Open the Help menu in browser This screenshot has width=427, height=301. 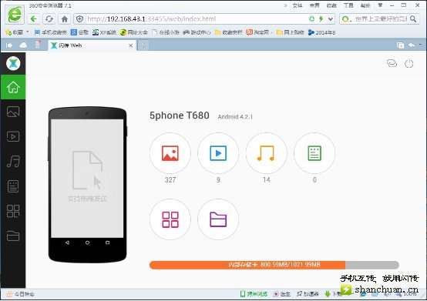pyautogui.click(x=365, y=5)
